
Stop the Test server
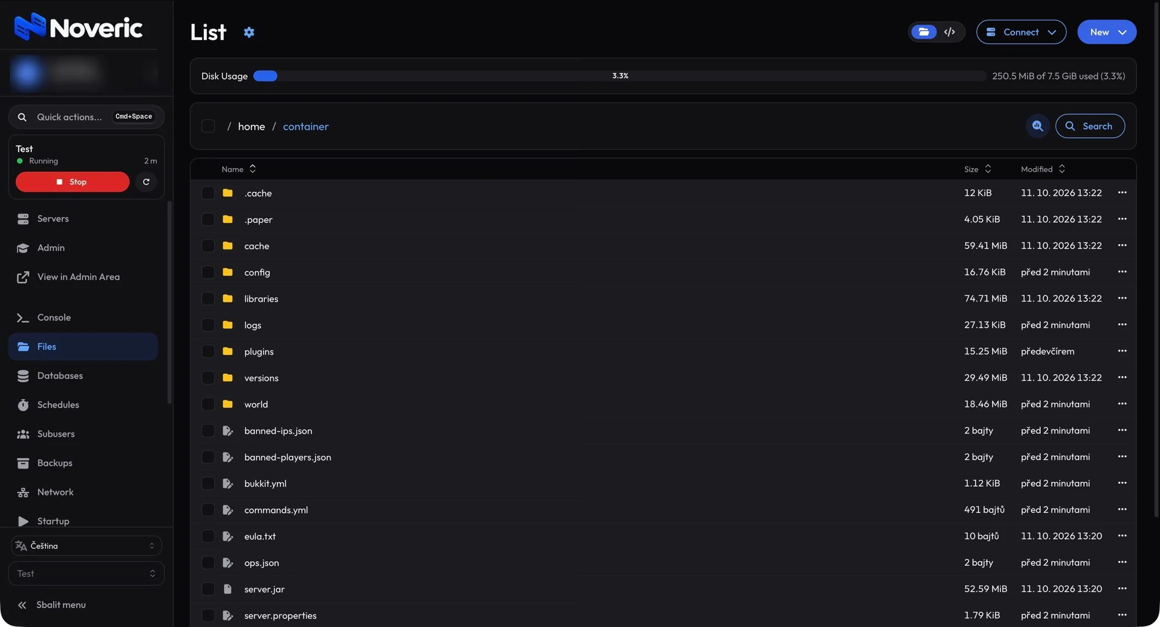(72, 182)
